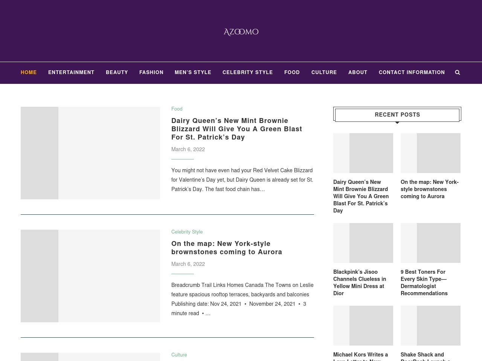Screen dimensions: 482x361
Task: Open the large Dairy Queen article thumbnail
Action: point(90,153)
